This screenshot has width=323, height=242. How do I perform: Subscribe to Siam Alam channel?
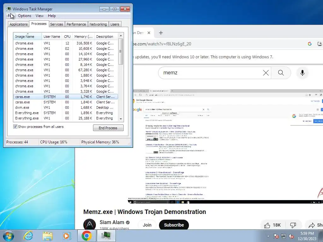(x=174, y=225)
